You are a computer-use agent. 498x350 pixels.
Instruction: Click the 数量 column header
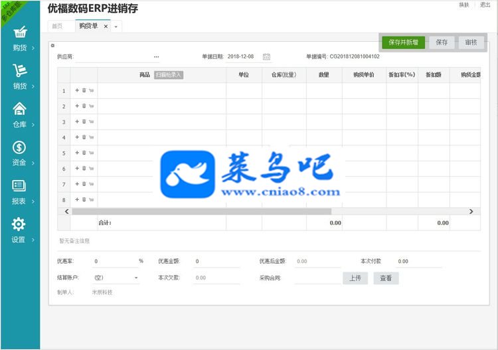[x=324, y=74]
